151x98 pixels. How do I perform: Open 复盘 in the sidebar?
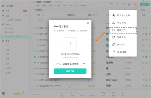click(x=8, y=64)
